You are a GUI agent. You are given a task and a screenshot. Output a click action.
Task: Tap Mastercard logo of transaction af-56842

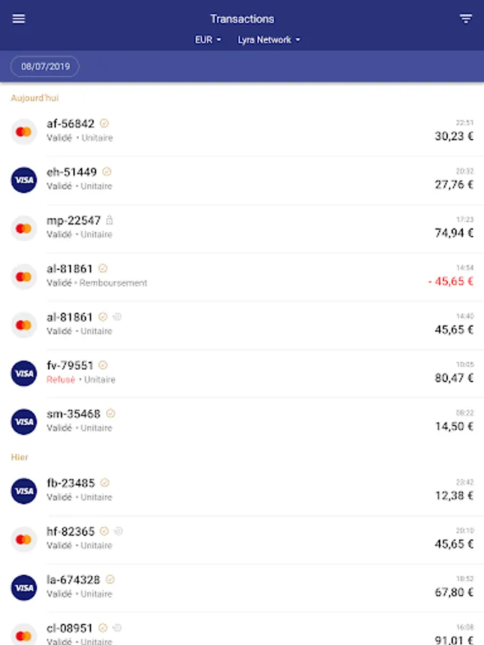click(x=24, y=132)
